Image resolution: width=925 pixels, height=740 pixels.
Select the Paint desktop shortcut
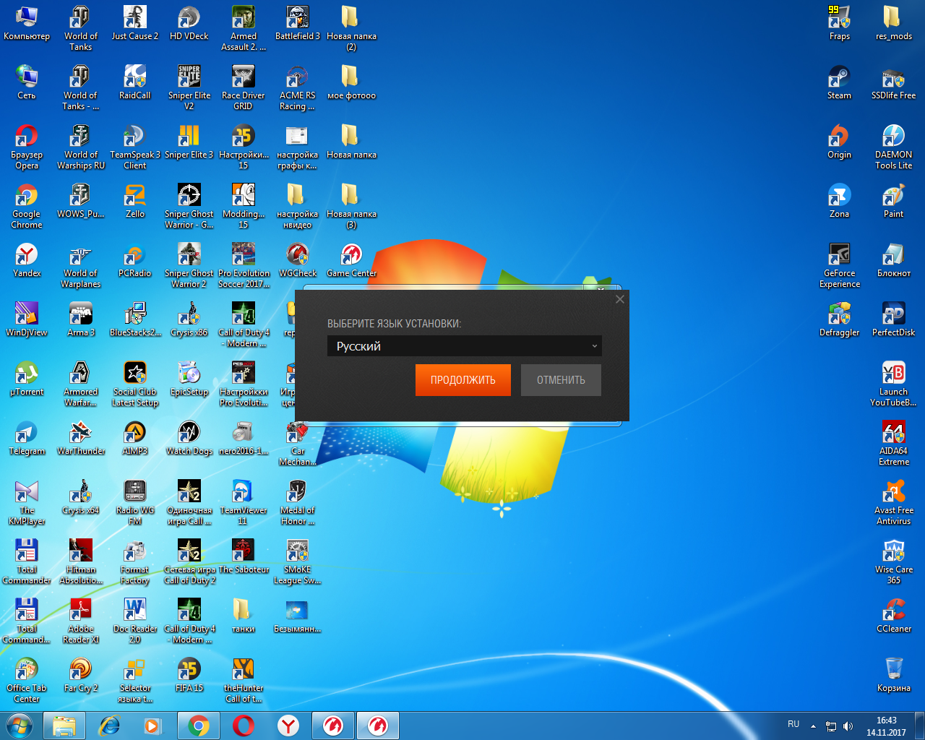[893, 201]
